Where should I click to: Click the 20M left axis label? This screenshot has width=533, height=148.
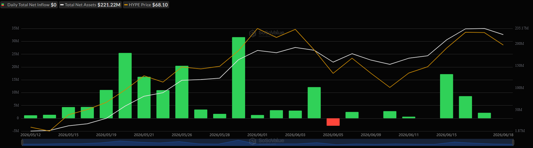[15, 67]
